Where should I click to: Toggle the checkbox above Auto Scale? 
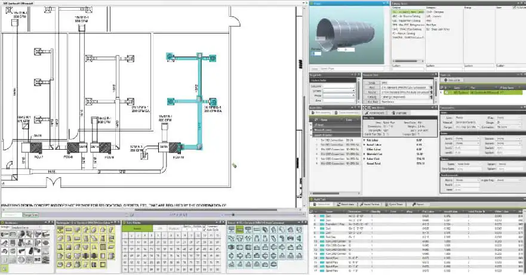205,226
